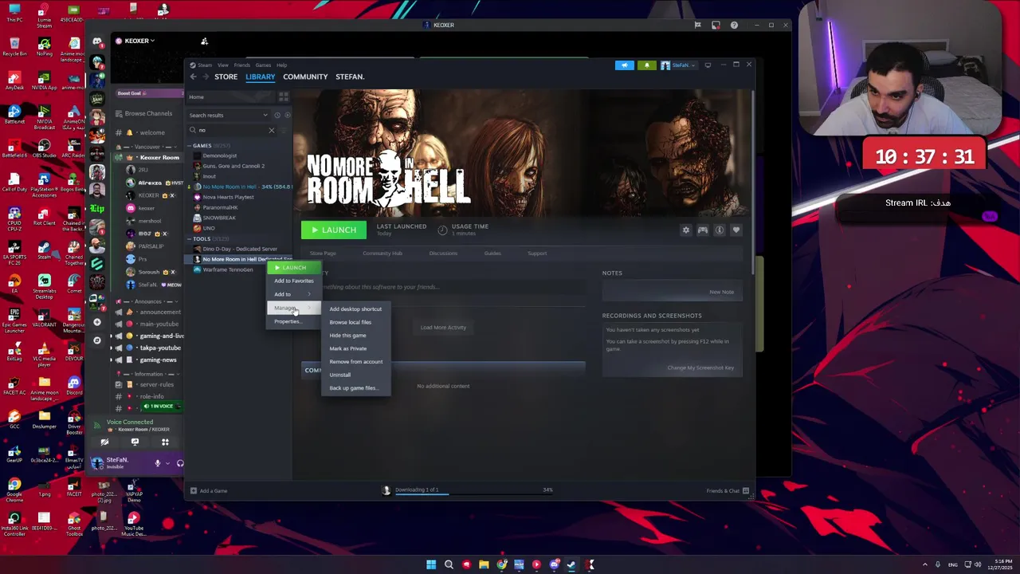Switch library to grid view icon

point(283,96)
